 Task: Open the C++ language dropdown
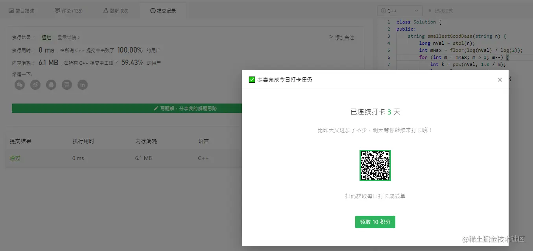400,11
